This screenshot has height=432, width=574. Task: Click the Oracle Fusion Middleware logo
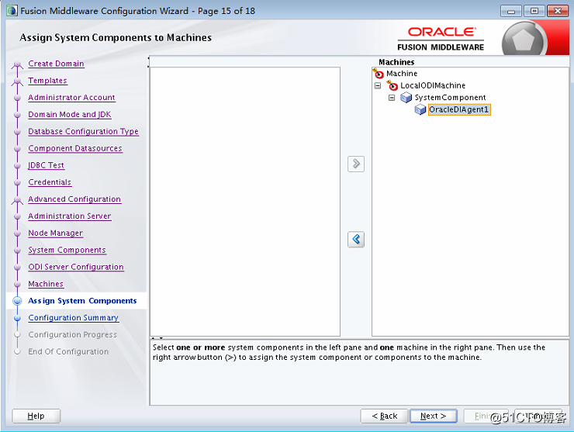441,39
